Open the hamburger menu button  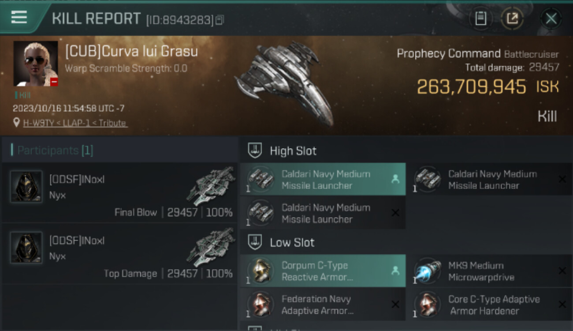click(x=19, y=17)
